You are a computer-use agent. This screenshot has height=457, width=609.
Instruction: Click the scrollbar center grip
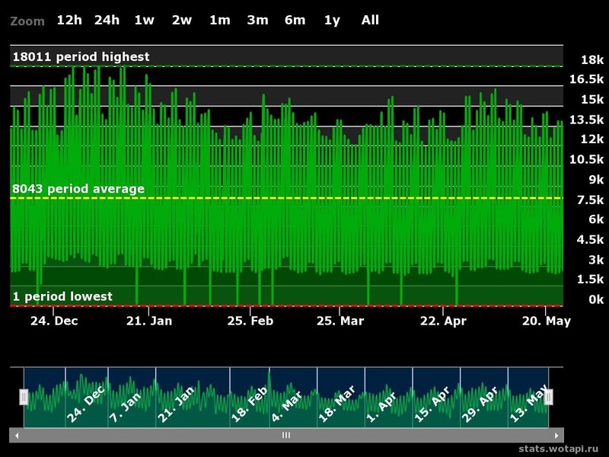point(285,434)
